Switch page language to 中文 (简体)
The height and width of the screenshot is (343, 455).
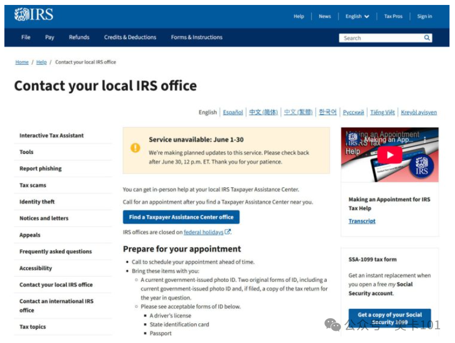(x=263, y=112)
